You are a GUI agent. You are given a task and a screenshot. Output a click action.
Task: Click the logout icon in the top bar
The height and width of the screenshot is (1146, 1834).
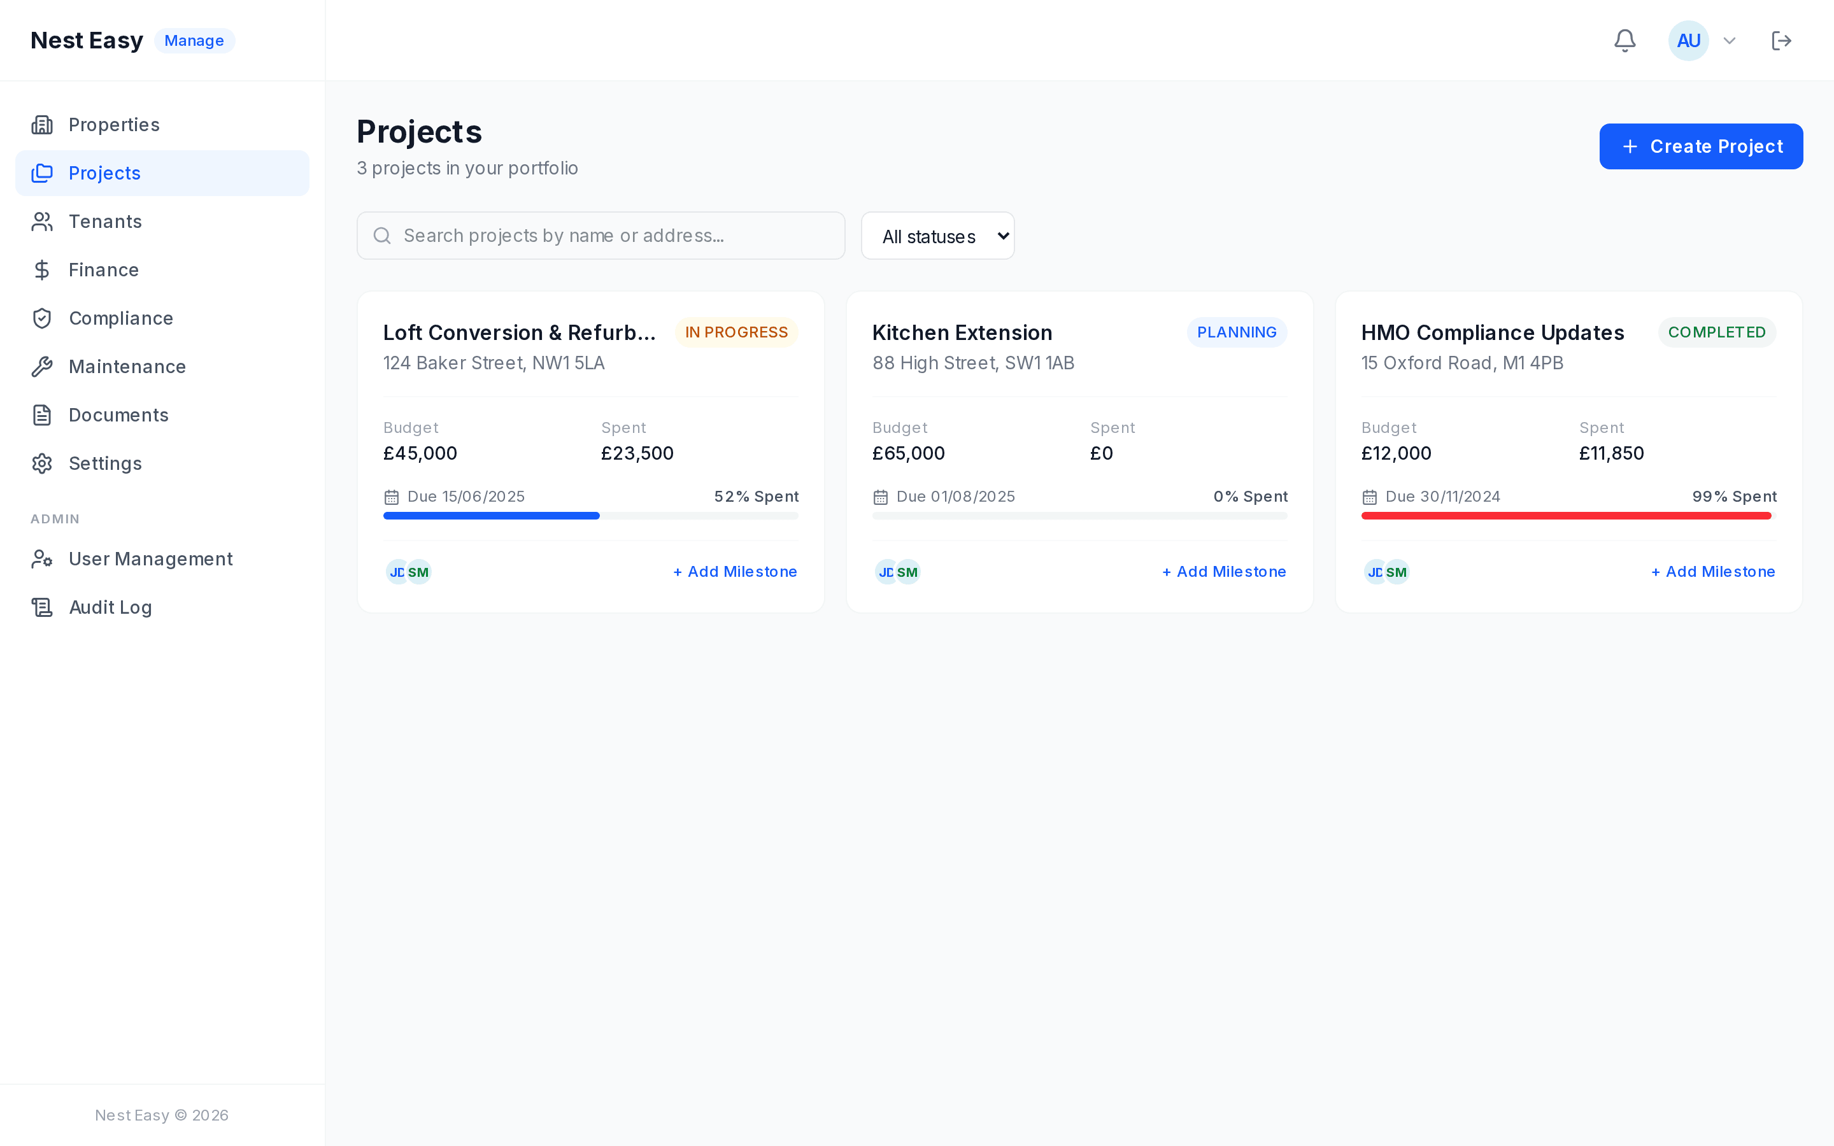pyautogui.click(x=1782, y=40)
